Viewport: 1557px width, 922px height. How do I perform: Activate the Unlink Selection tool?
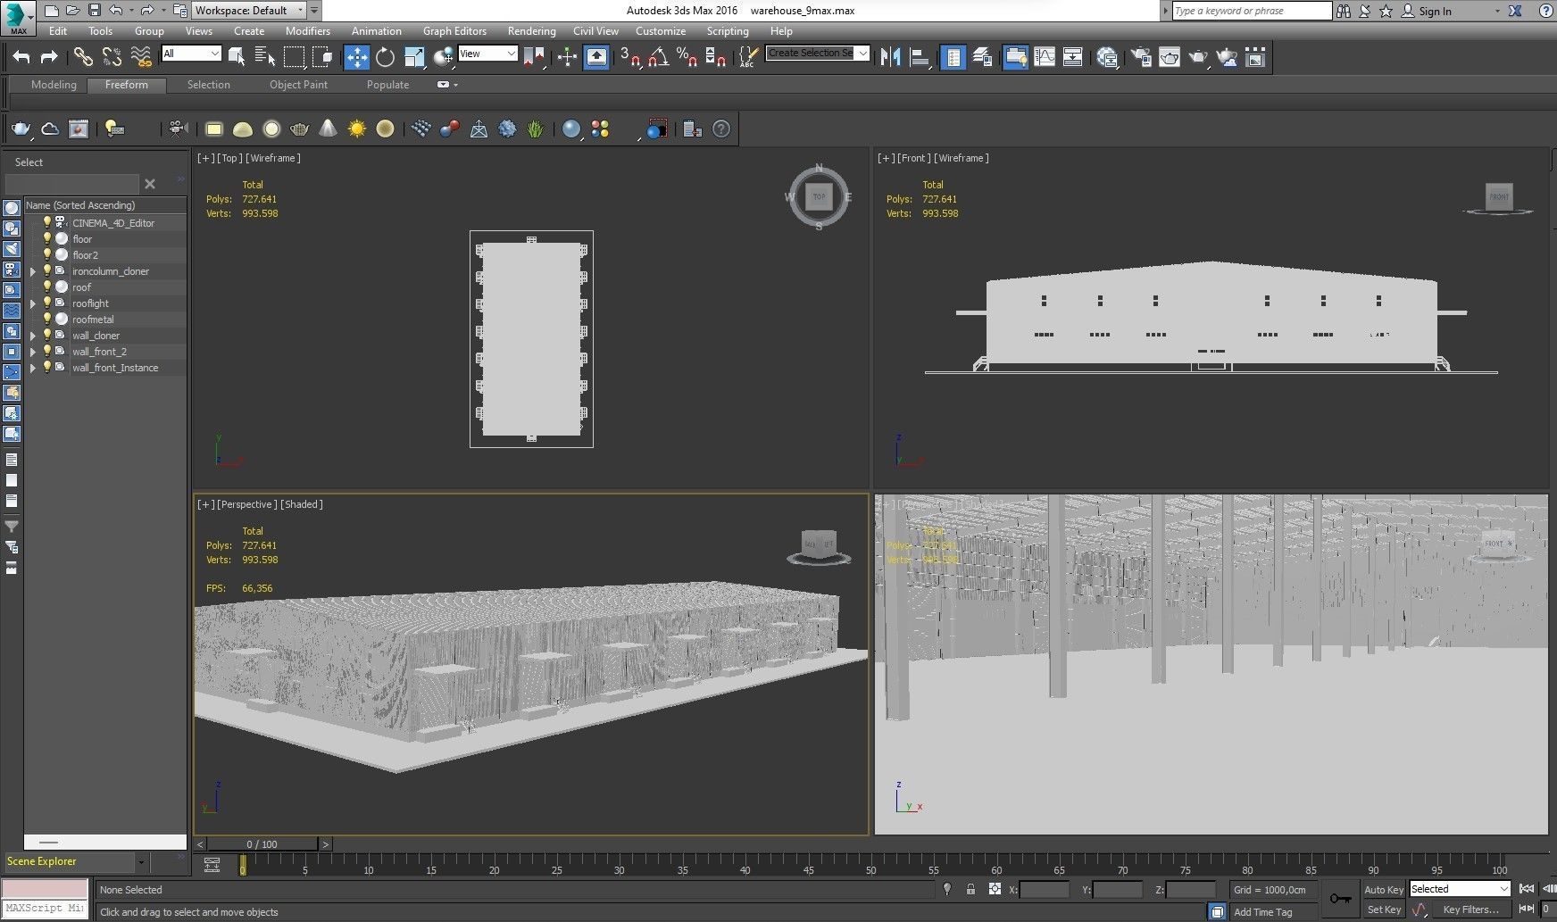[x=112, y=57]
